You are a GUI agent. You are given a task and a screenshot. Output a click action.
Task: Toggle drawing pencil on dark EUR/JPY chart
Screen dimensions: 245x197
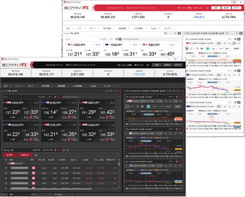pyautogui.click(x=176, y=134)
